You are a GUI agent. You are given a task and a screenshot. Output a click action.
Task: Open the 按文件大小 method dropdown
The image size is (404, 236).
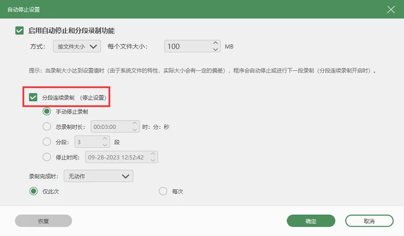(77, 46)
